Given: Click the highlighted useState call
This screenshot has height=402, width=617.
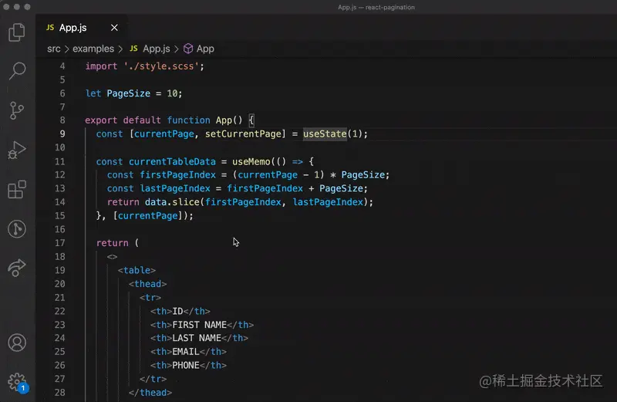Looking at the screenshot, I should (x=324, y=133).
